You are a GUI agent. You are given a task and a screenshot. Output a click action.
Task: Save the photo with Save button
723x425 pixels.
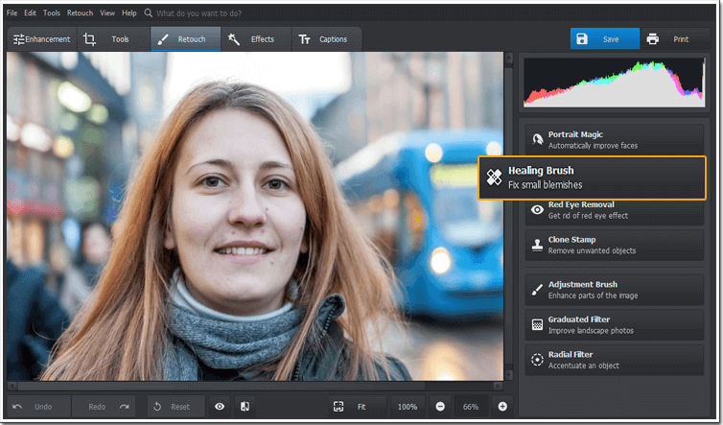(x=605, y=39)
